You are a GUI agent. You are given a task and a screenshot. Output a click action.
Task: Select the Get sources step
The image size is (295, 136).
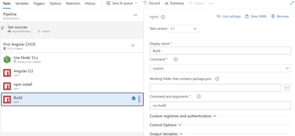click(72, 29)
